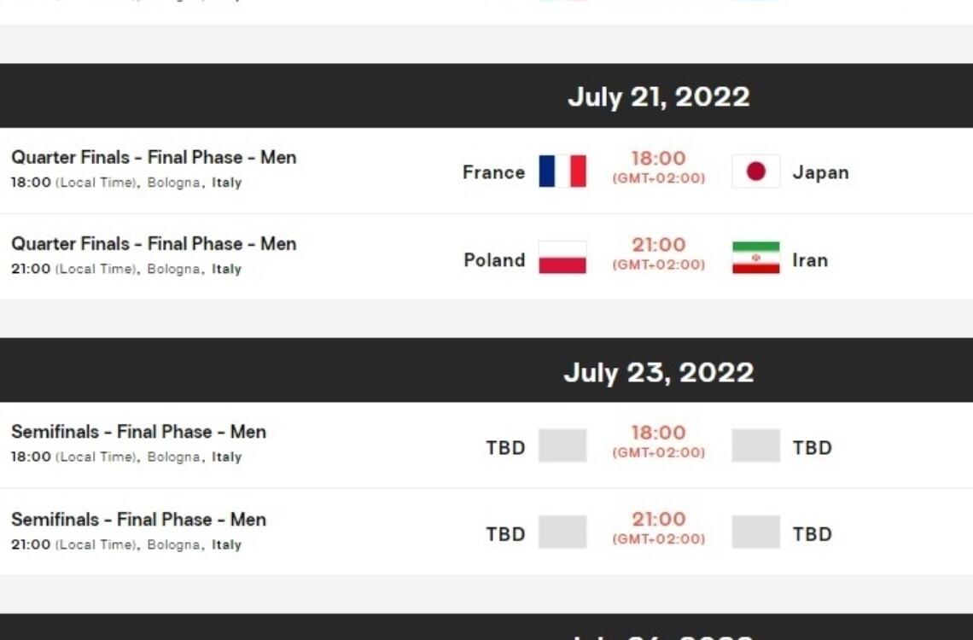Click left TBD flag placeholder, 21:00 semifinal
The image size is (973, 640).
(x=562, y=532)
